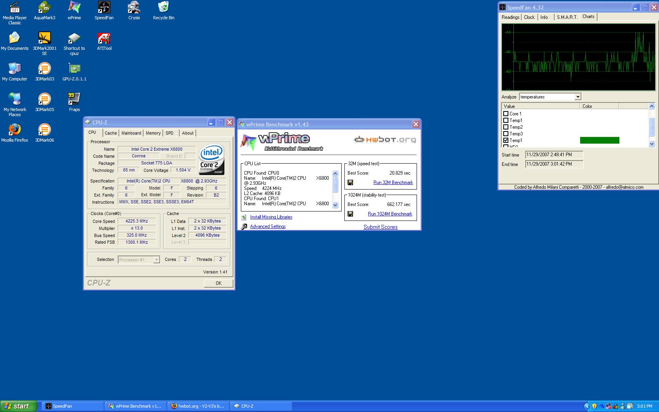
Task: Switch to hwbot.org Firefox taskbar button
Action: click(x=198, y=406)
